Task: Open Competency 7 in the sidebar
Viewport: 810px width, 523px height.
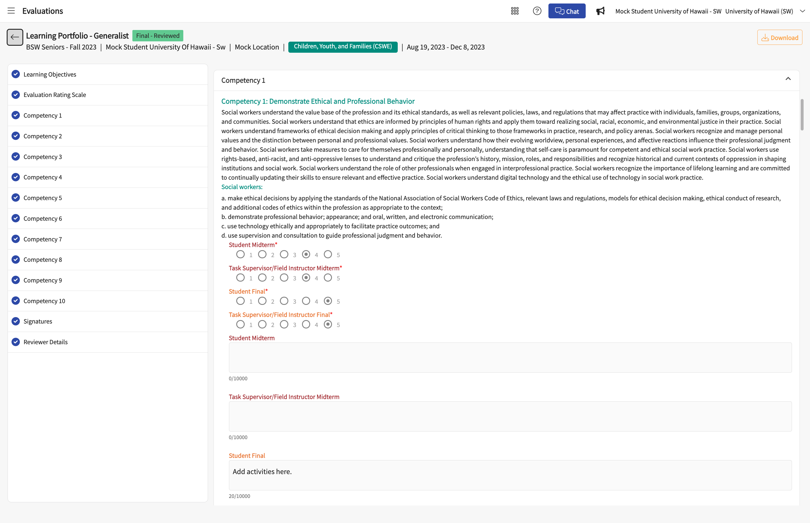Action: point(108,239)
